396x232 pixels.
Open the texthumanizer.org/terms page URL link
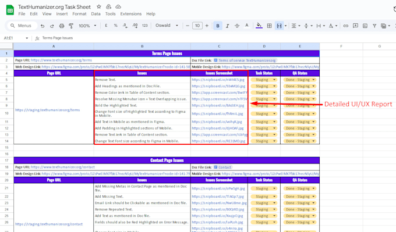(61, 60)
